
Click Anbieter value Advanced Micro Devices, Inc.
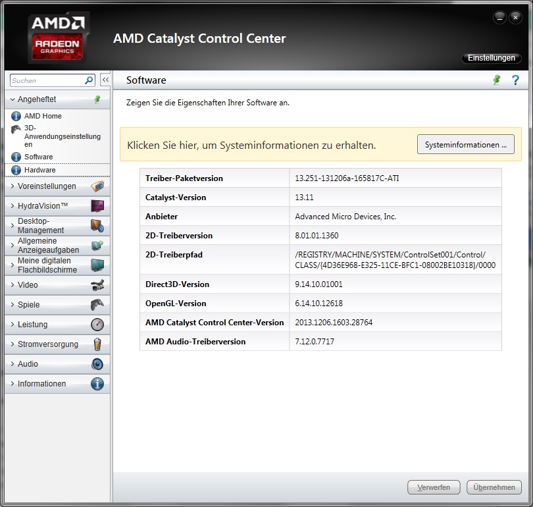[345, 216]
